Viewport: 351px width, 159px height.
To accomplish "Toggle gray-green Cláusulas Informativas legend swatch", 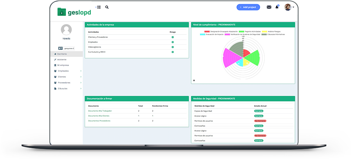I will (x=264, y=34).
